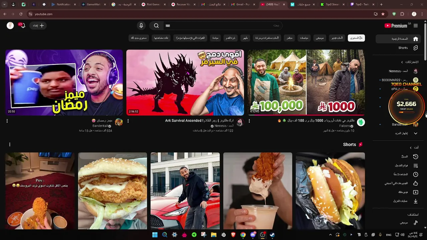Open the YouTube hamburger guide menu

click(x=416, y=26)
